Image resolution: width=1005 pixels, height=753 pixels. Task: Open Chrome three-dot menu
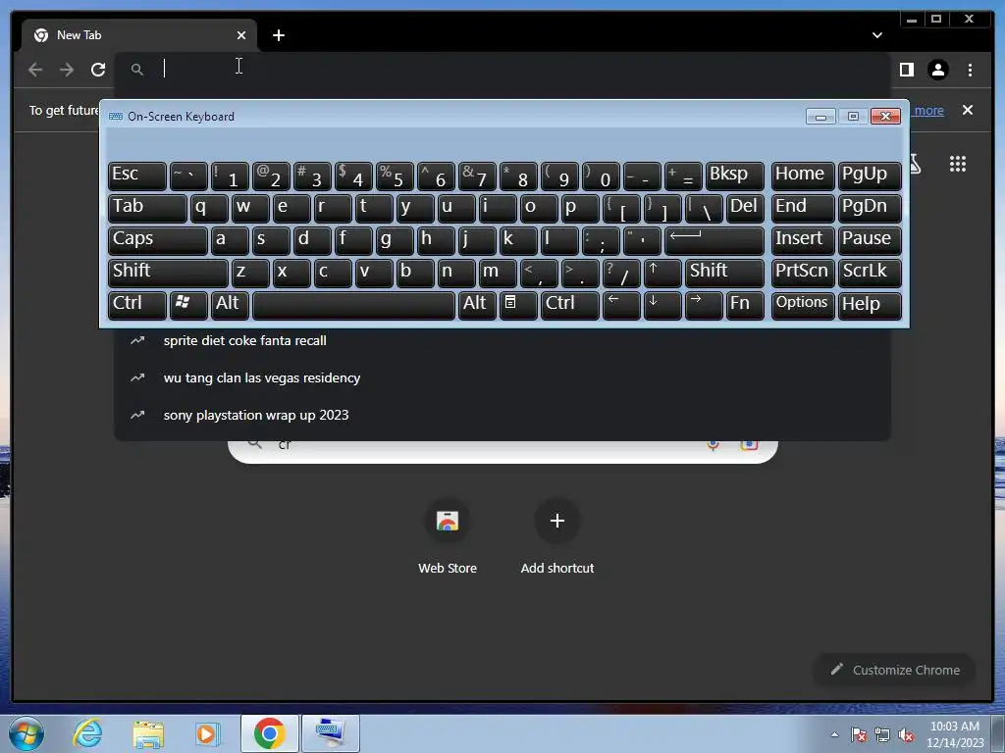[970, 70]
